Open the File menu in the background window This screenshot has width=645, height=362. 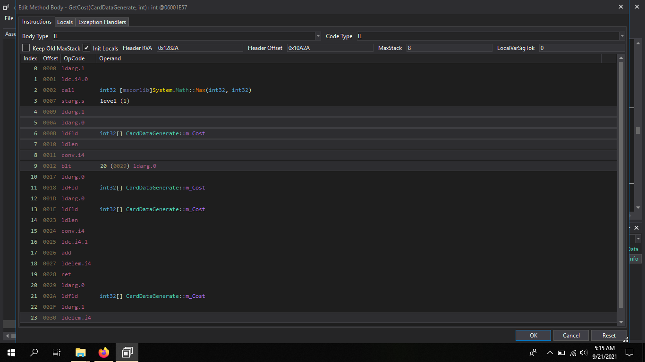(9, 18)
